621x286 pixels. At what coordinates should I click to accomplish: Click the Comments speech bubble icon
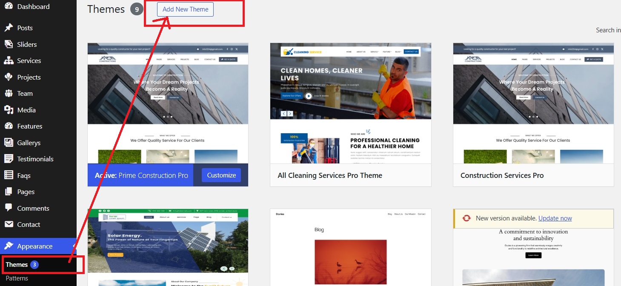[9, 208]
